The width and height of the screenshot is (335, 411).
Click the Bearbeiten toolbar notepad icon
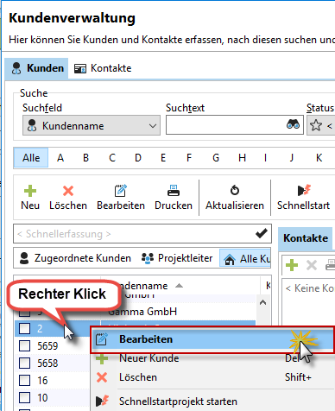pos(121,191)
